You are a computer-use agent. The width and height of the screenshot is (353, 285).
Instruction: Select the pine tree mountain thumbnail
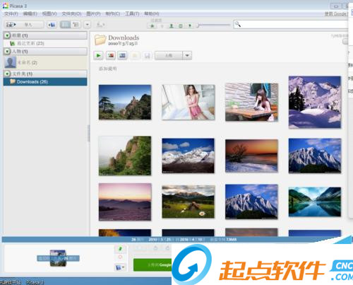click(125, 102)
